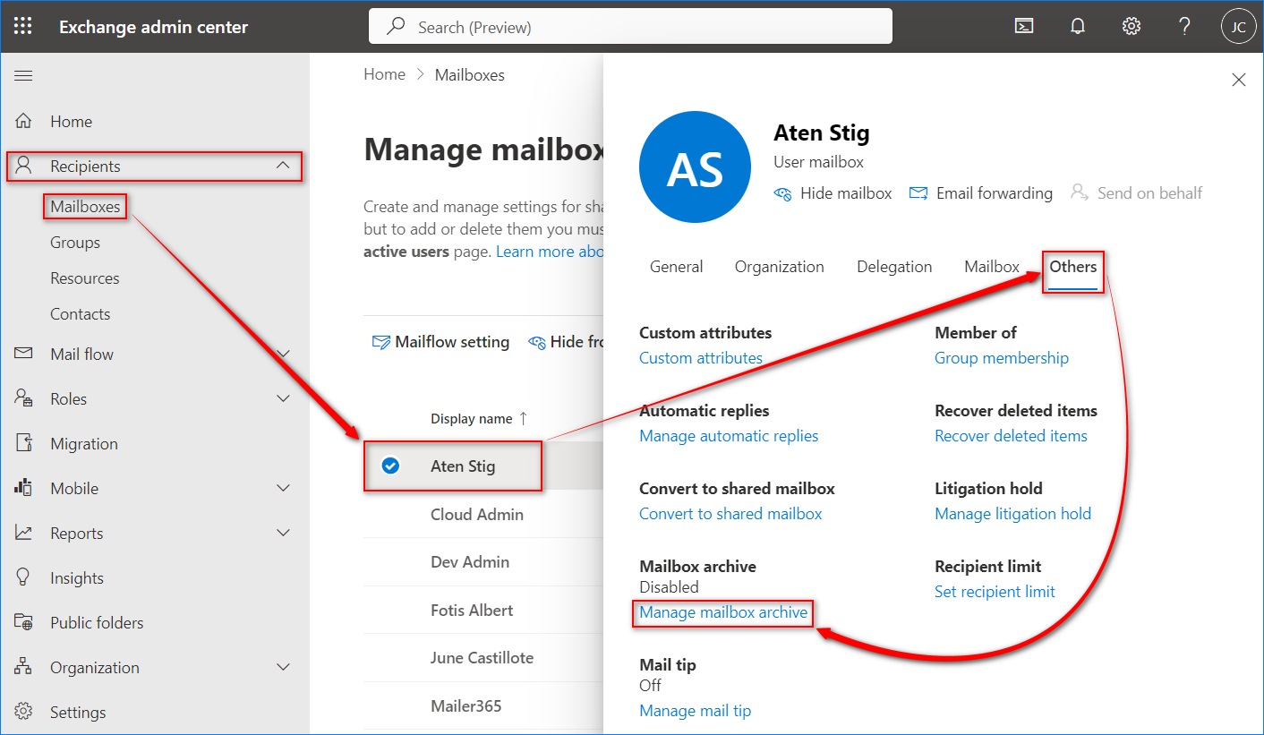The image size is (1264, 735).
Task: Focus the Search (Preview) box
Action: point(630,27)
